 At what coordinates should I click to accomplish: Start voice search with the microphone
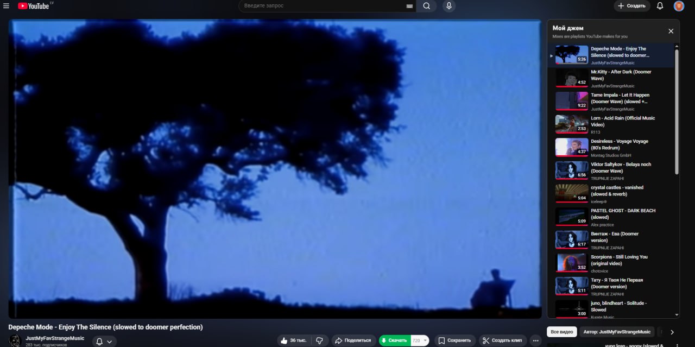point(448,5)
